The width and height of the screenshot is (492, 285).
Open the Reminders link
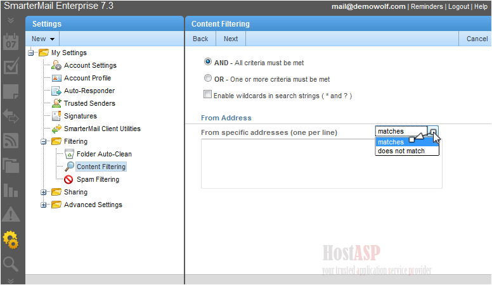coord(427,6)
